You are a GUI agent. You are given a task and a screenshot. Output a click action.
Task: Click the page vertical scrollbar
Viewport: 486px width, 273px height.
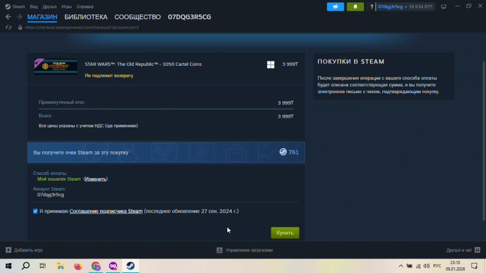click(x=483, y=141)
